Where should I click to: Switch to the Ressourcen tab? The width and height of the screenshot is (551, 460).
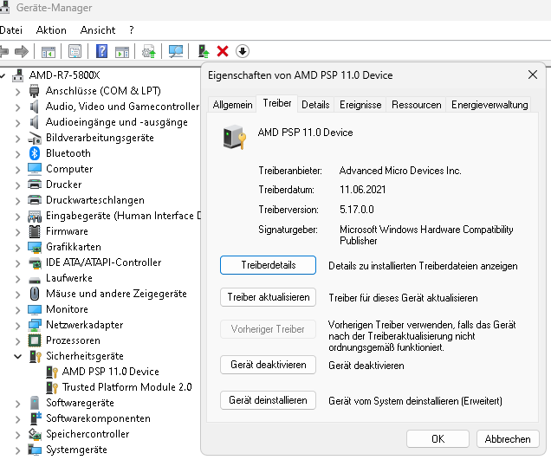(x=416, y=105)
